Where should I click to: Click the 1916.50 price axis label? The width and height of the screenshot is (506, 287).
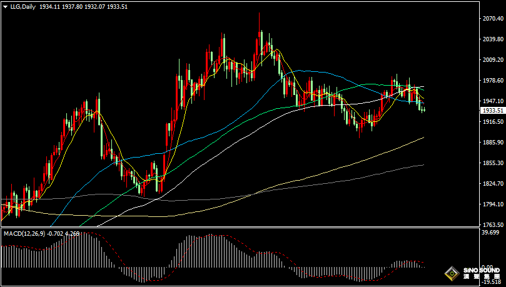click(492, 122)
